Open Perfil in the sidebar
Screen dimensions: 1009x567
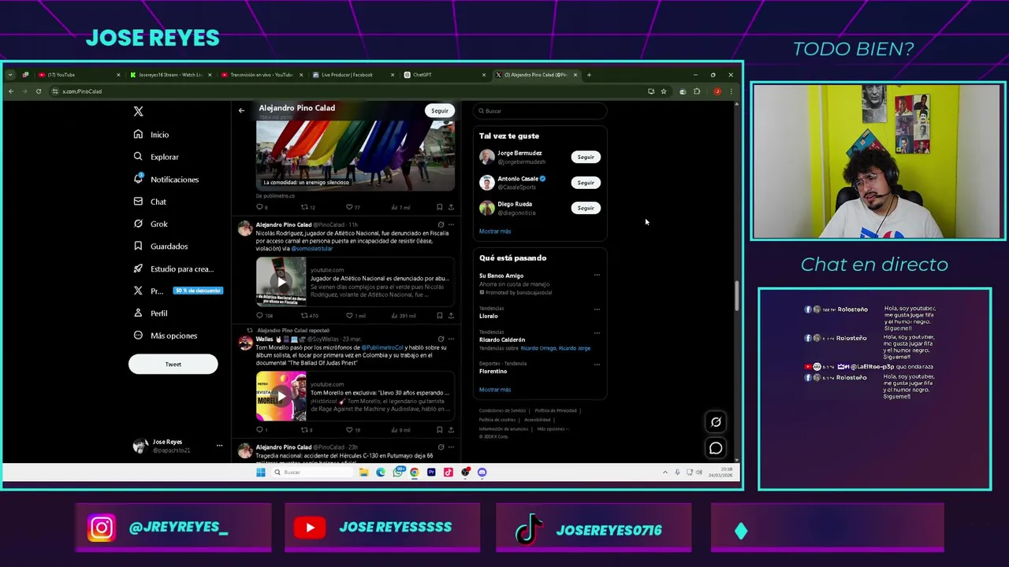pyautogui.click(x=151, y=313)
